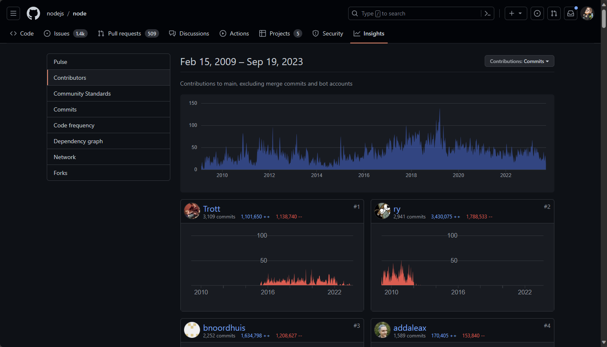Click Trott's avatar picture
607x347 pixels.
pos(192,211)
